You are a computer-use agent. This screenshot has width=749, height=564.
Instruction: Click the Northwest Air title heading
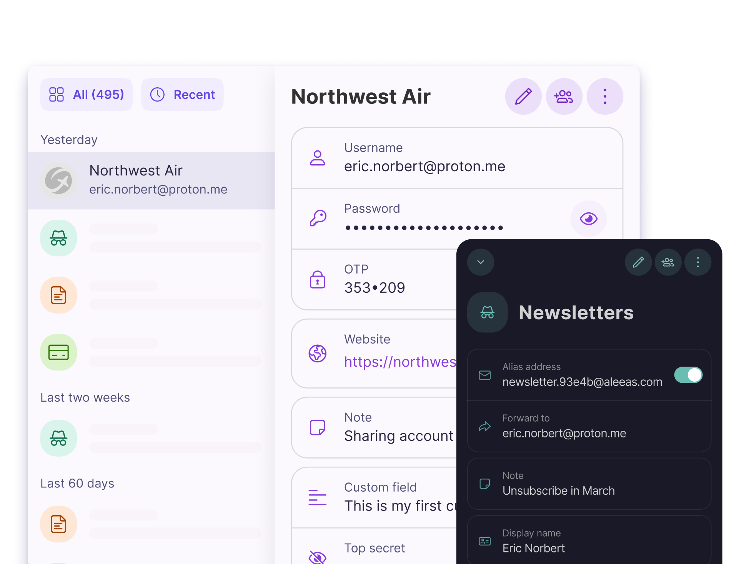361,96
